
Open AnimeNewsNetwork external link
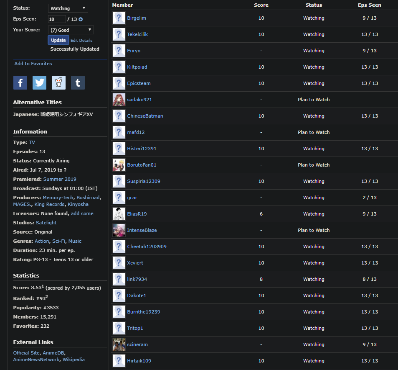click(36, 360)
